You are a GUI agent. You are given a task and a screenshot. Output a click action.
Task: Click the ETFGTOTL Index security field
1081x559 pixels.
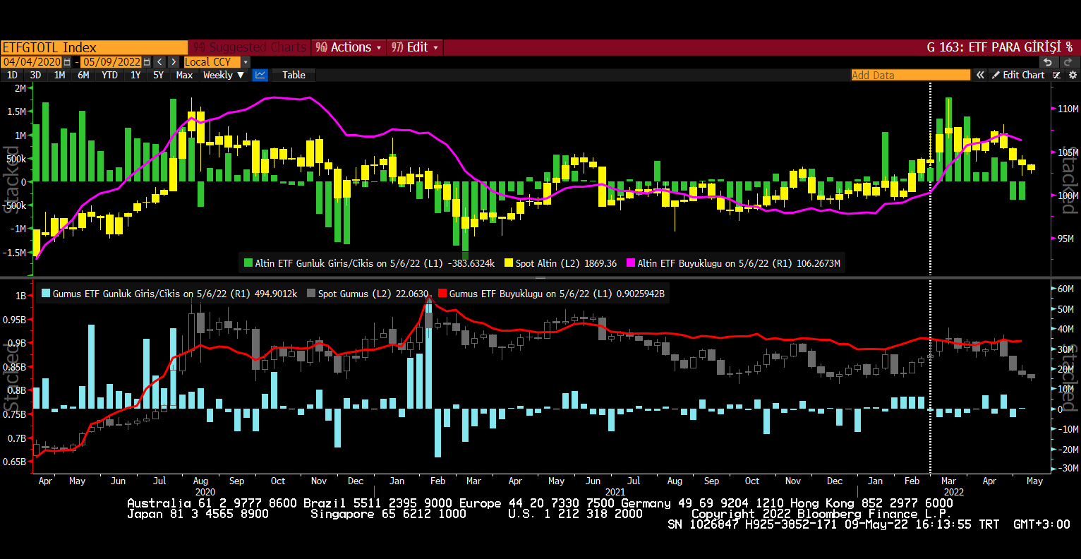(94, 47)
